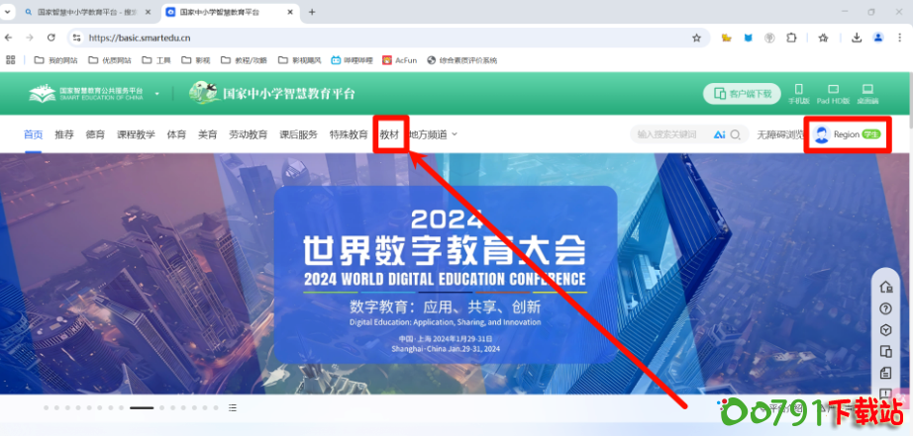Click the home icon in right floating sidebar

click(x=886, y=287)
